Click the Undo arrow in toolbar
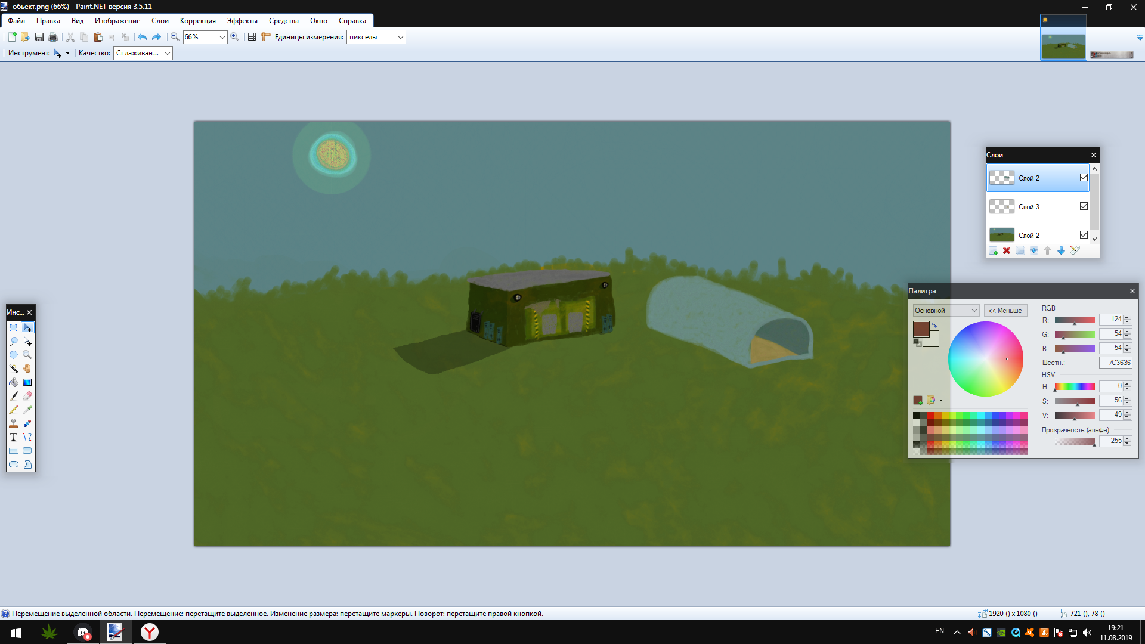 (142, 37)
